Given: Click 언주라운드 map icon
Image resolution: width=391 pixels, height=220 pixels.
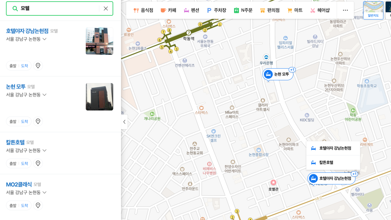Looking at the screenshot, I should click(190, 184).
